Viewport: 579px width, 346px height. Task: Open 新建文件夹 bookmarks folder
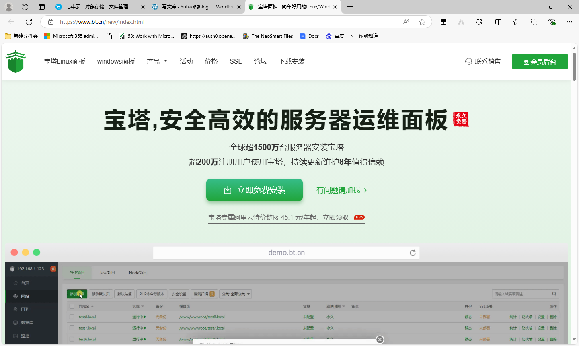(21, 36)
